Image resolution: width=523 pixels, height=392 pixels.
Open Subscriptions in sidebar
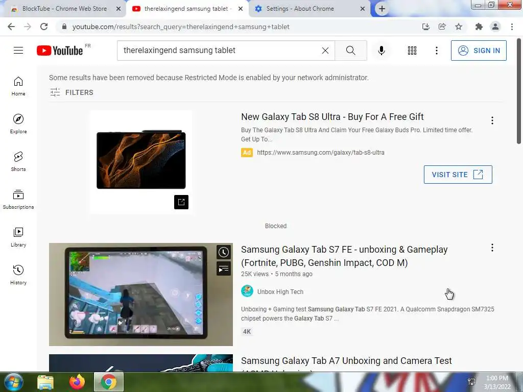(x=18, y=200)
